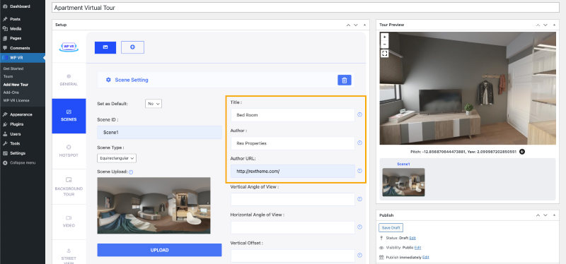Switch to the Video tab
Screen dimensions: 566x264
click(x=69, y=222)
